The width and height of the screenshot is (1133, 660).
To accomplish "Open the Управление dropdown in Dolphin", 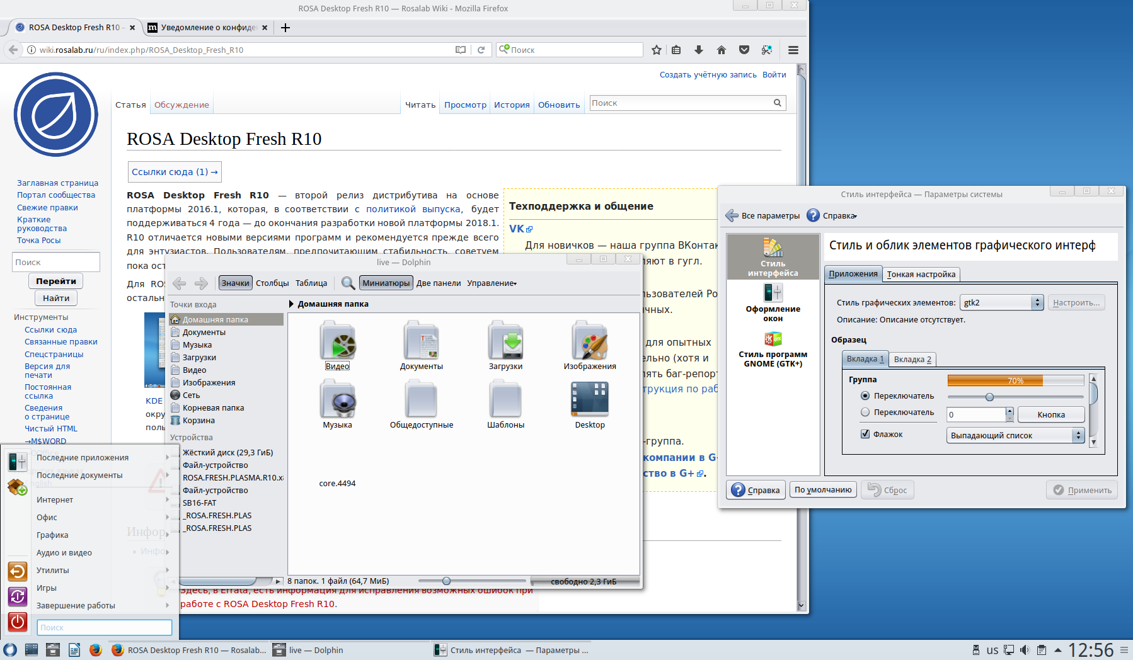I will [x=492, y=283].
